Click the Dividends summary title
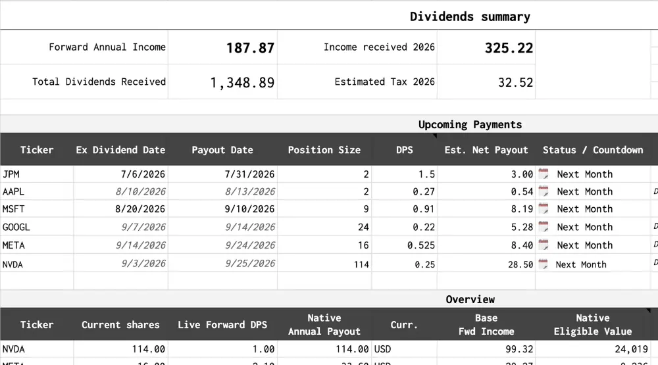 point(470,16)
